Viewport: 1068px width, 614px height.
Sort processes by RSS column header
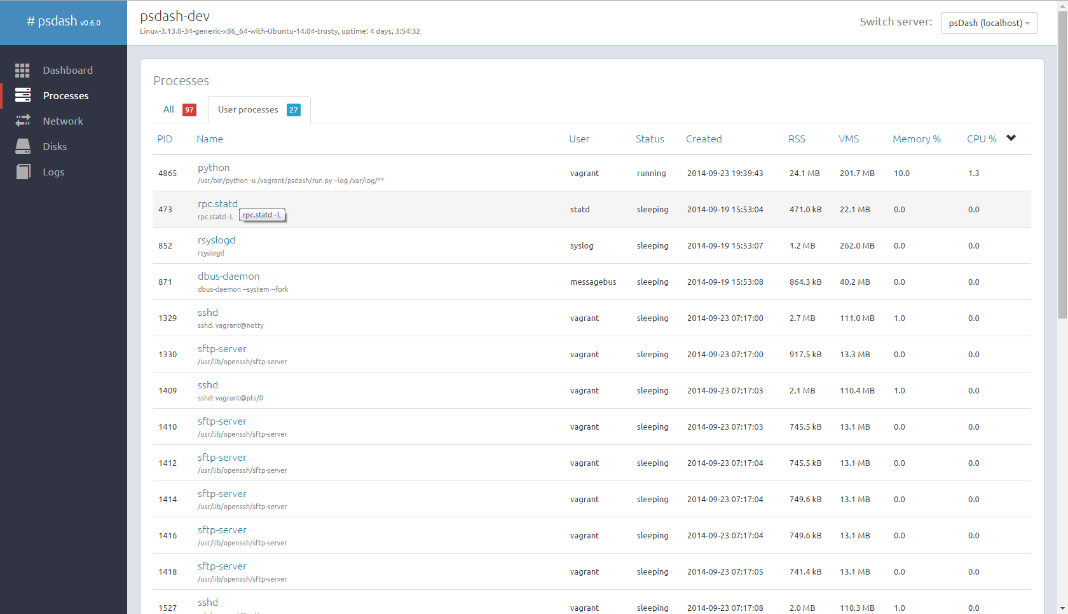click(x=797, y=139)
